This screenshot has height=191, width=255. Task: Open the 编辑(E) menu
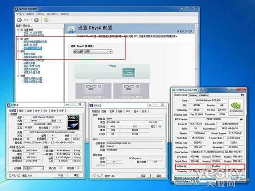tap(30, 14)
